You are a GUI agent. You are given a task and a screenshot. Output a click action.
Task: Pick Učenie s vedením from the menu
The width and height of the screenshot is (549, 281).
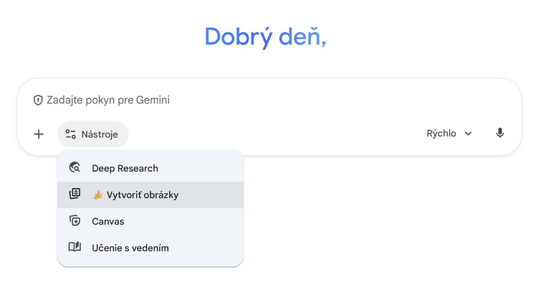(130, 248)
